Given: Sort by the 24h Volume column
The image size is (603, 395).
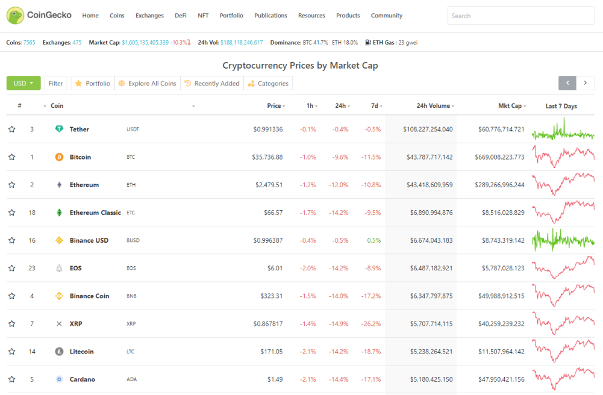Looking at the screenshot, I should (436, 105).
